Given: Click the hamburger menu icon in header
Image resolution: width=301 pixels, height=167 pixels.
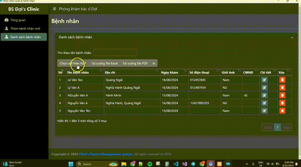Looking at the screenshot, I should (x=54, y=9).
